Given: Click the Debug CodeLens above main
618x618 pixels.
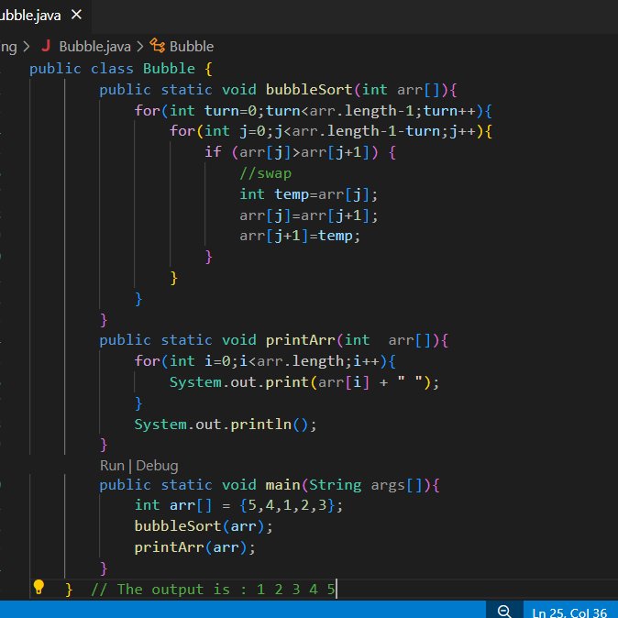Looking at the screenshot, I should 157,466.
